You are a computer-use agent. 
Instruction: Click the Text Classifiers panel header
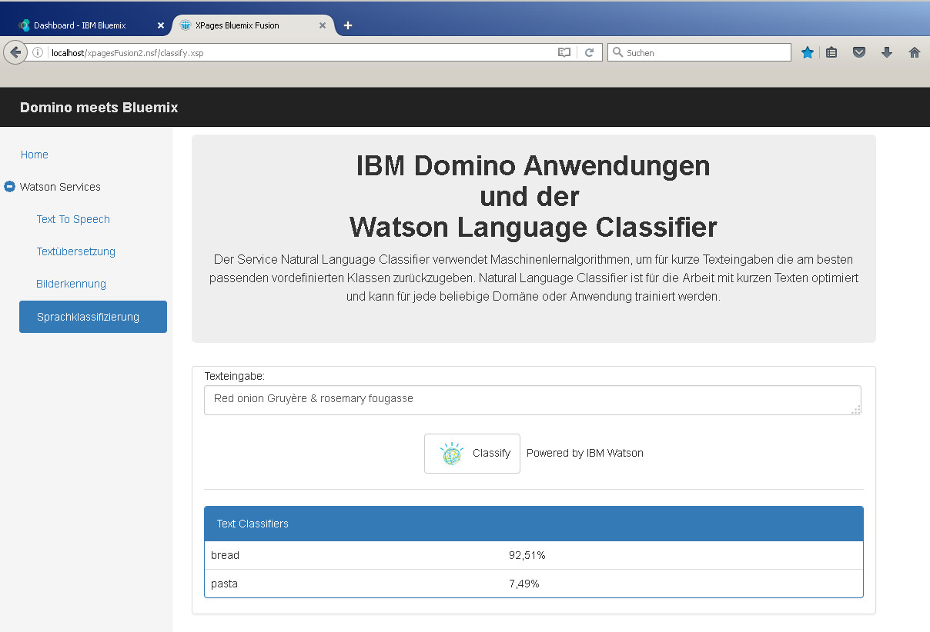pos(534,524)
